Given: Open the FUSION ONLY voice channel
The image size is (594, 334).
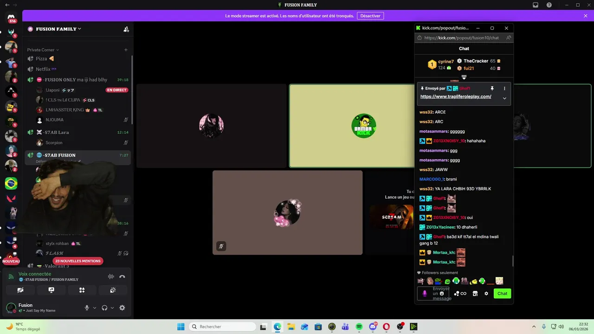Looking at the screenshot, I should (77, 80).
